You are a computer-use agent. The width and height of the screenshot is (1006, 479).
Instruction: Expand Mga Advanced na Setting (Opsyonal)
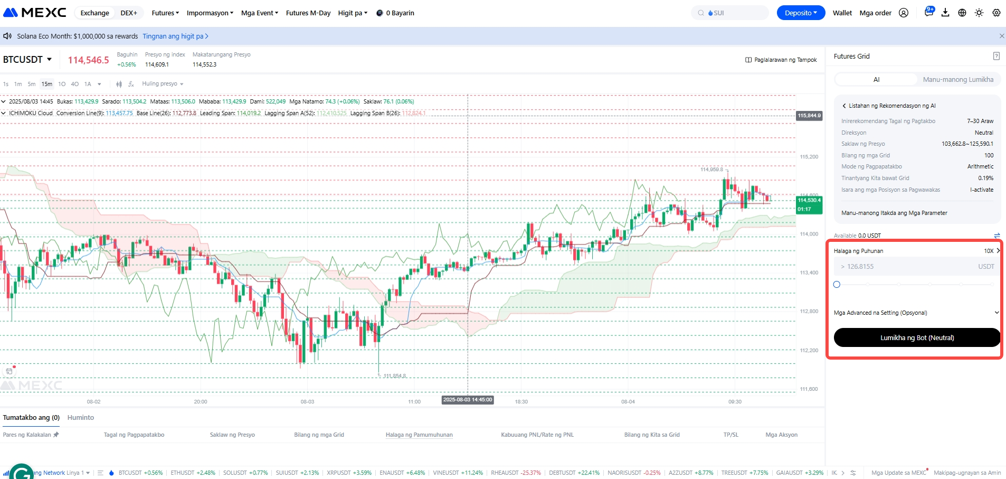917,313
